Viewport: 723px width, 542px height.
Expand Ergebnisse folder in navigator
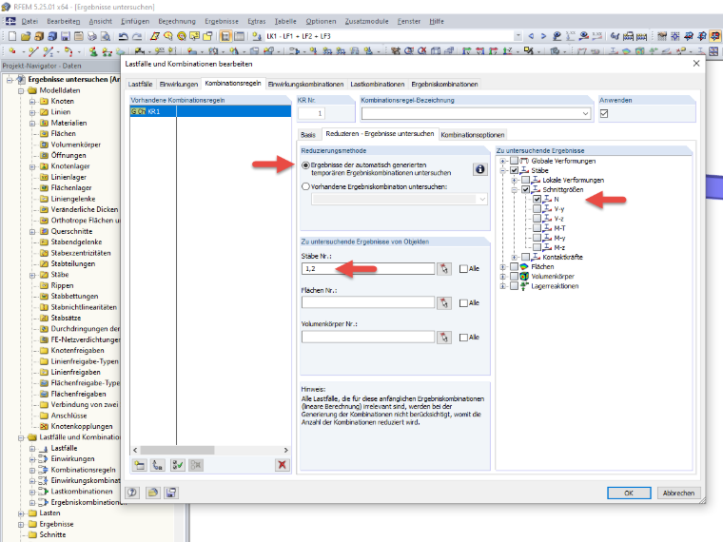tap(21, 524)
